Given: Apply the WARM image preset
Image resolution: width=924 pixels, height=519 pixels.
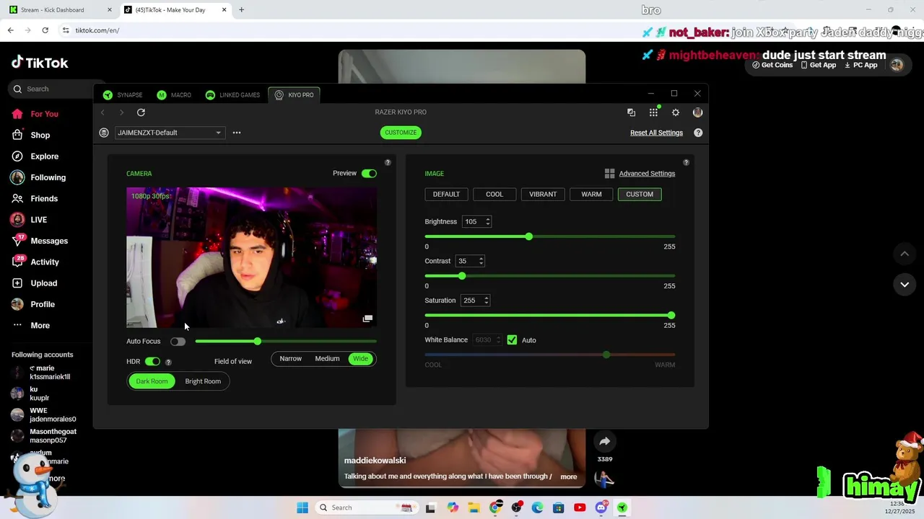Looking at the screenshot, I should point(591,195).
